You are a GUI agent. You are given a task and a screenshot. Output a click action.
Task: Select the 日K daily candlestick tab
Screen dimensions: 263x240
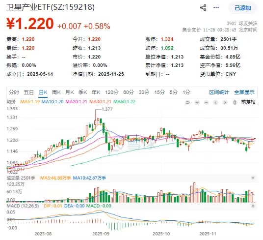(x=43, y=92)
